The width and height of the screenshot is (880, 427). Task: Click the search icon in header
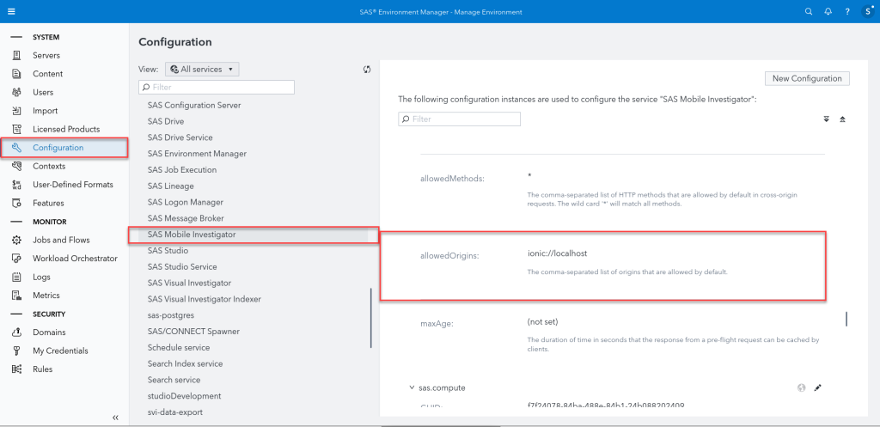[x=808, y=12]
